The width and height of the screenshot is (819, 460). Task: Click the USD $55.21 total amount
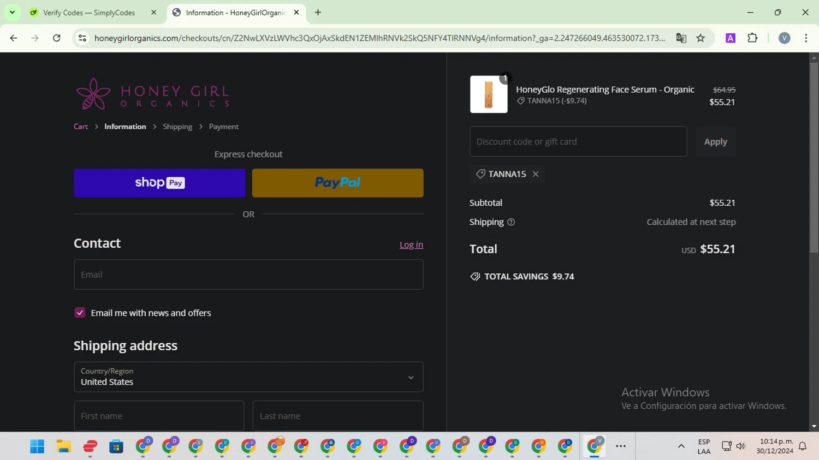click(708, 249)
